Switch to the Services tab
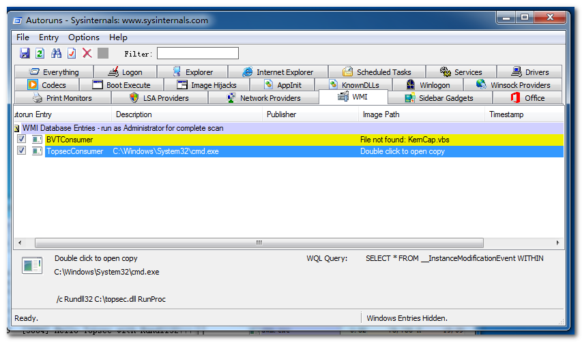The height and width of the screenshot is (342, 582). coord(461,72)
